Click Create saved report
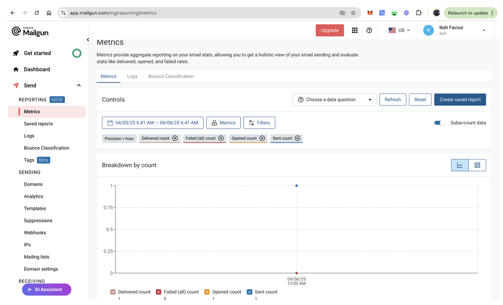503x305 pixels. point(460,100)
